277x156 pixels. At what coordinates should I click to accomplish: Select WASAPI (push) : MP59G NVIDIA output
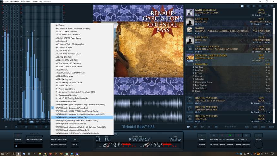(77, 121)
